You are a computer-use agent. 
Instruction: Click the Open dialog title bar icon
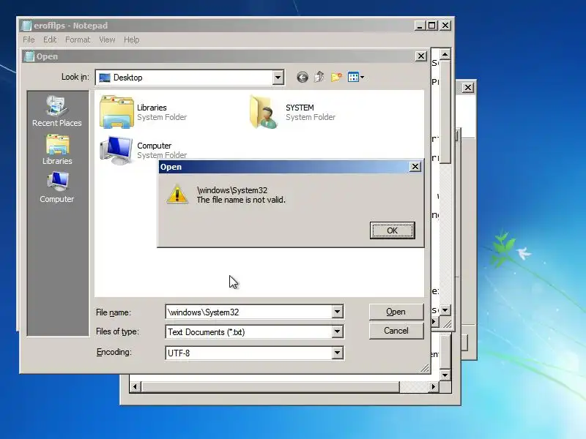[29, 56]
